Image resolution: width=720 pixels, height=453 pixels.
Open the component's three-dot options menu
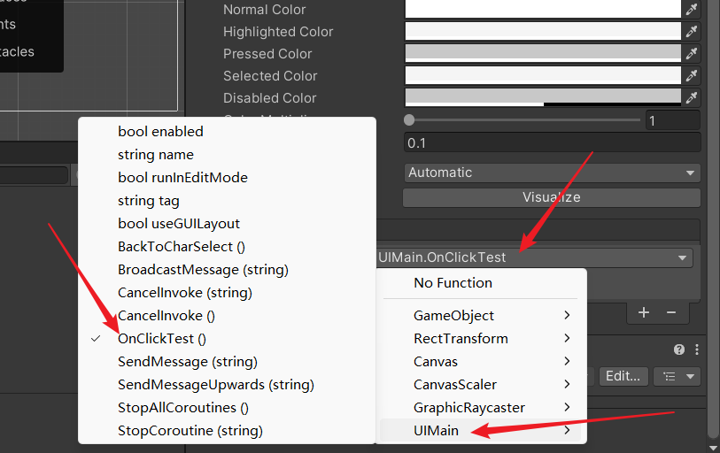pos(697,349)
